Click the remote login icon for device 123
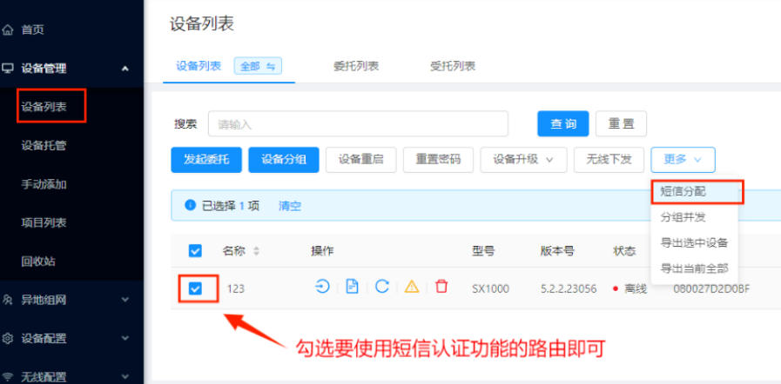The width and height of the screenshot is (781, 384). (322, 287)
